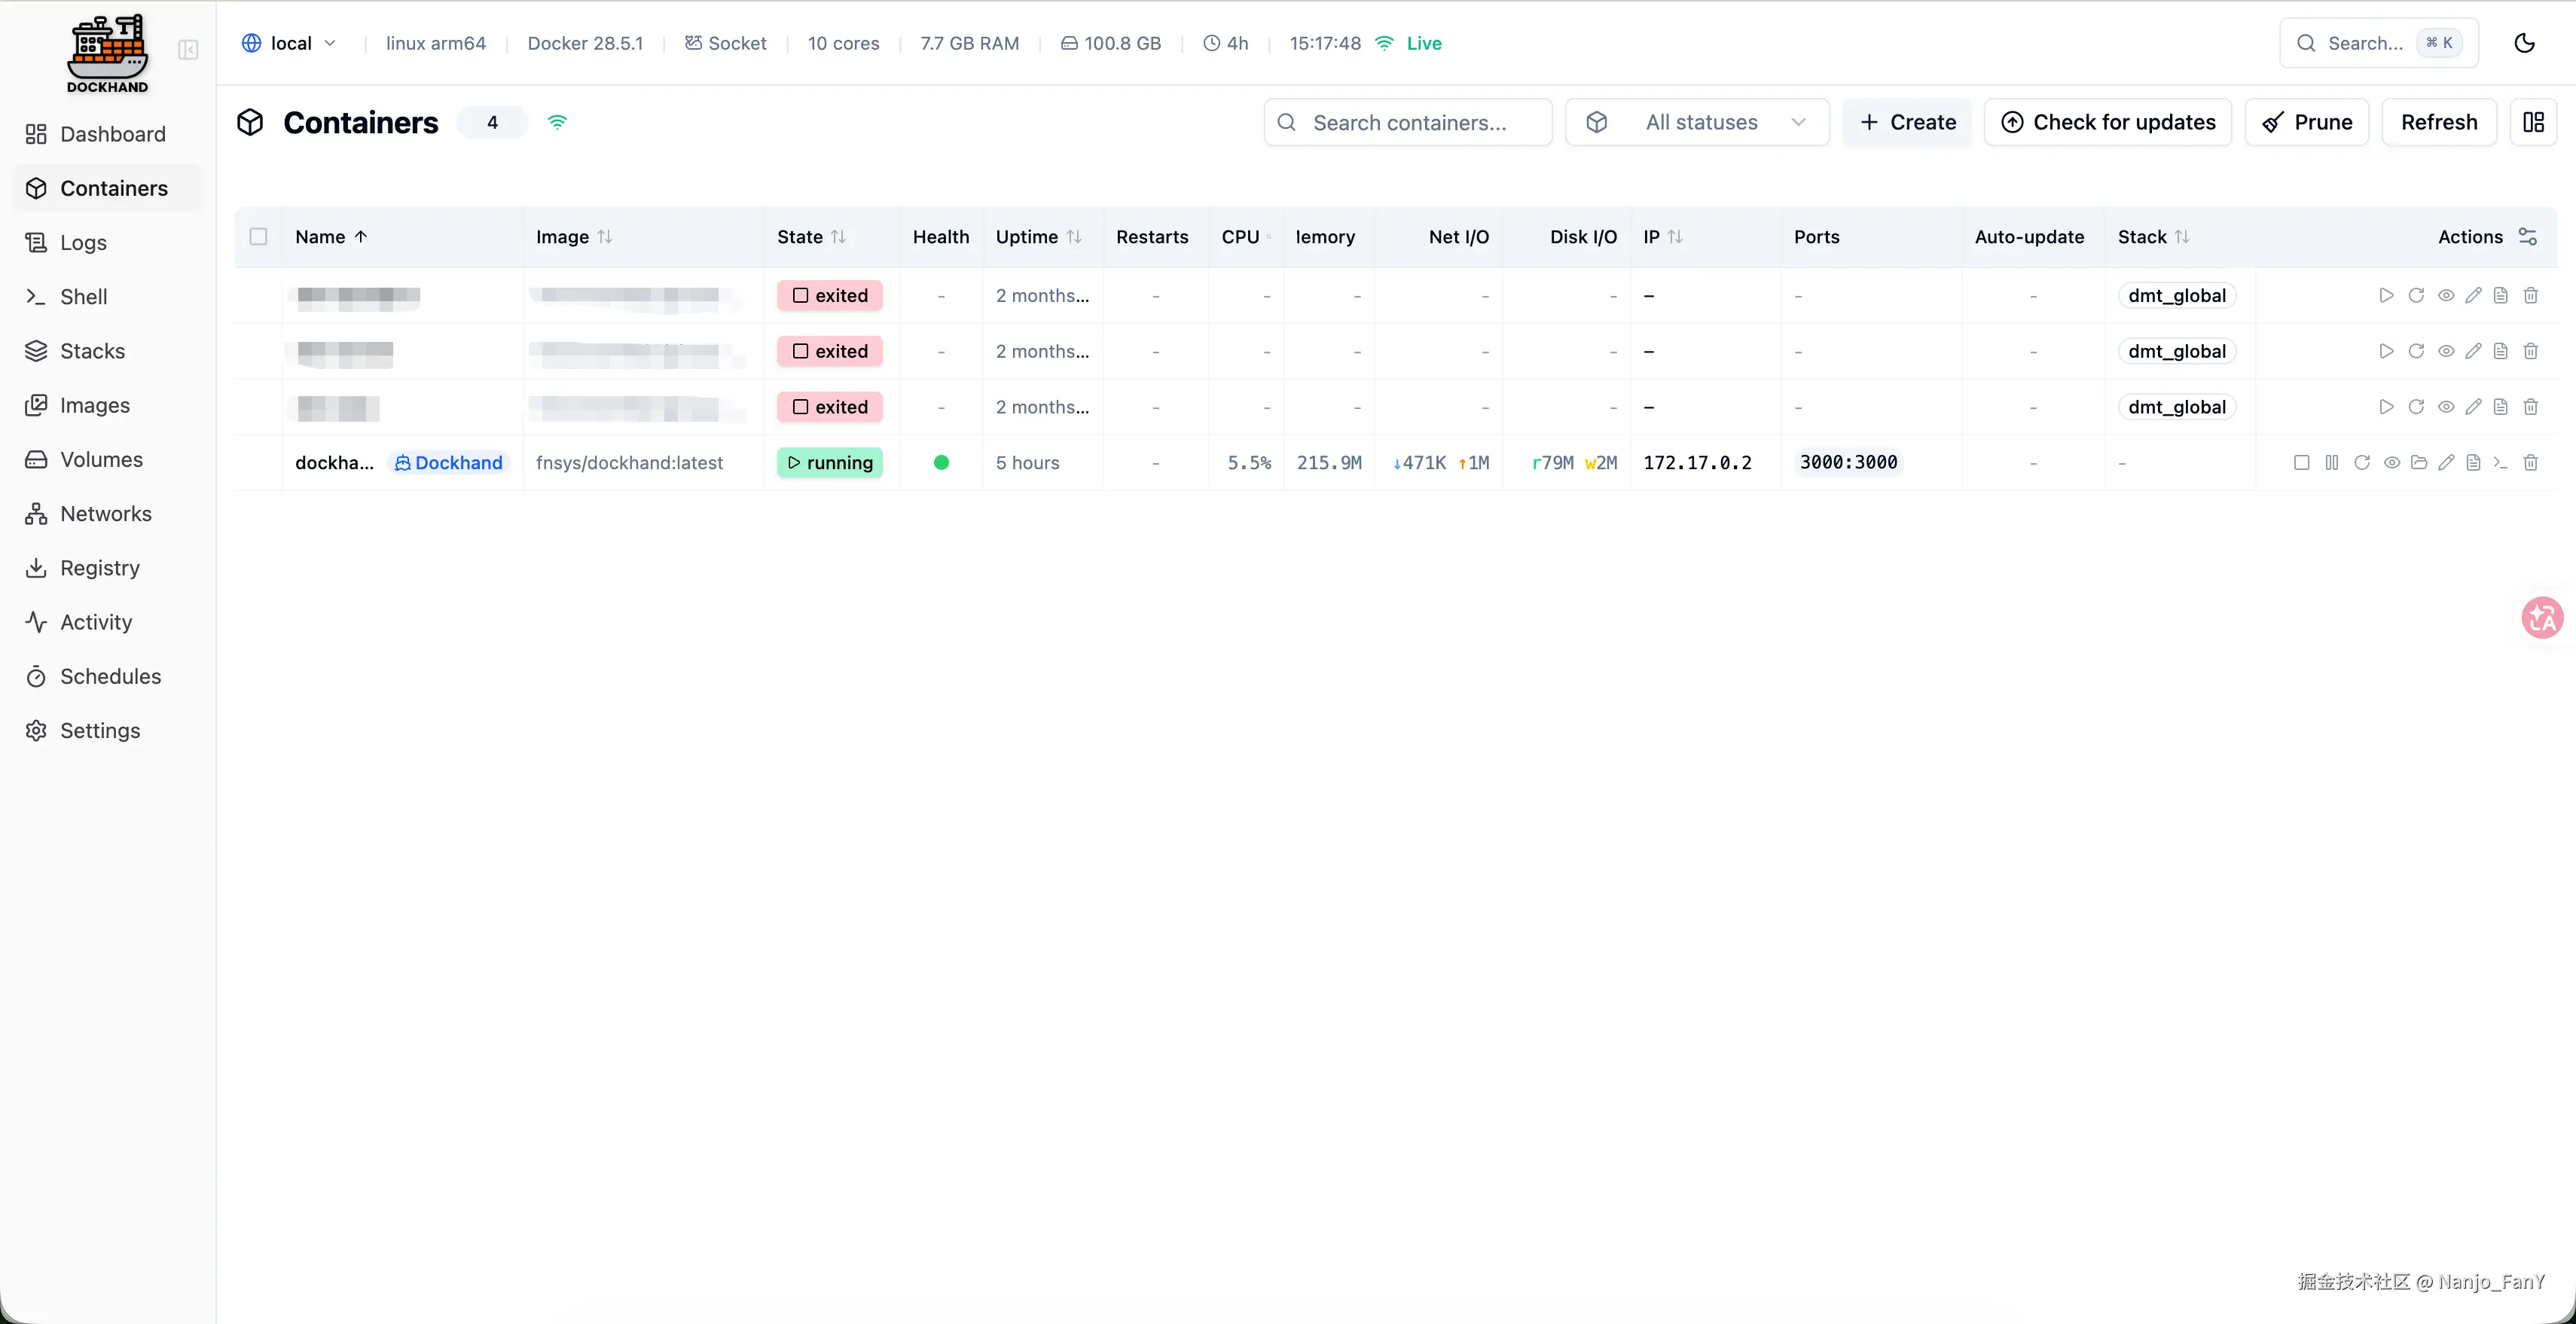Go to Stacks in the sidebar
Screen dimensions: 2576x1324
92,351
